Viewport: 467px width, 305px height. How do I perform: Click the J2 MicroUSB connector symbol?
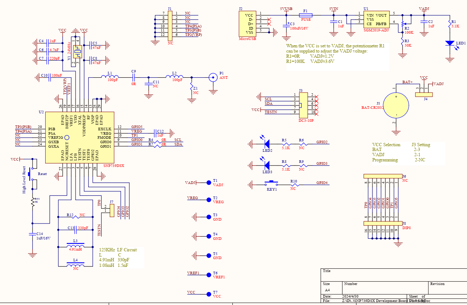tap(247, 24)
